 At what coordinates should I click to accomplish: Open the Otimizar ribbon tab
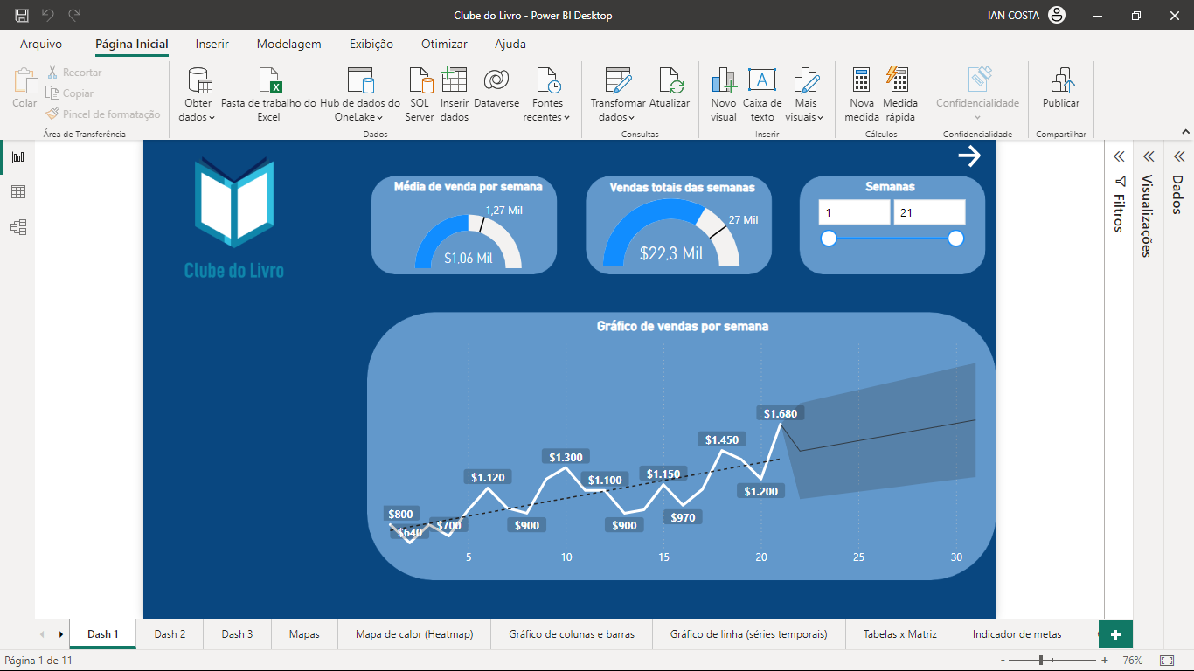444,44
